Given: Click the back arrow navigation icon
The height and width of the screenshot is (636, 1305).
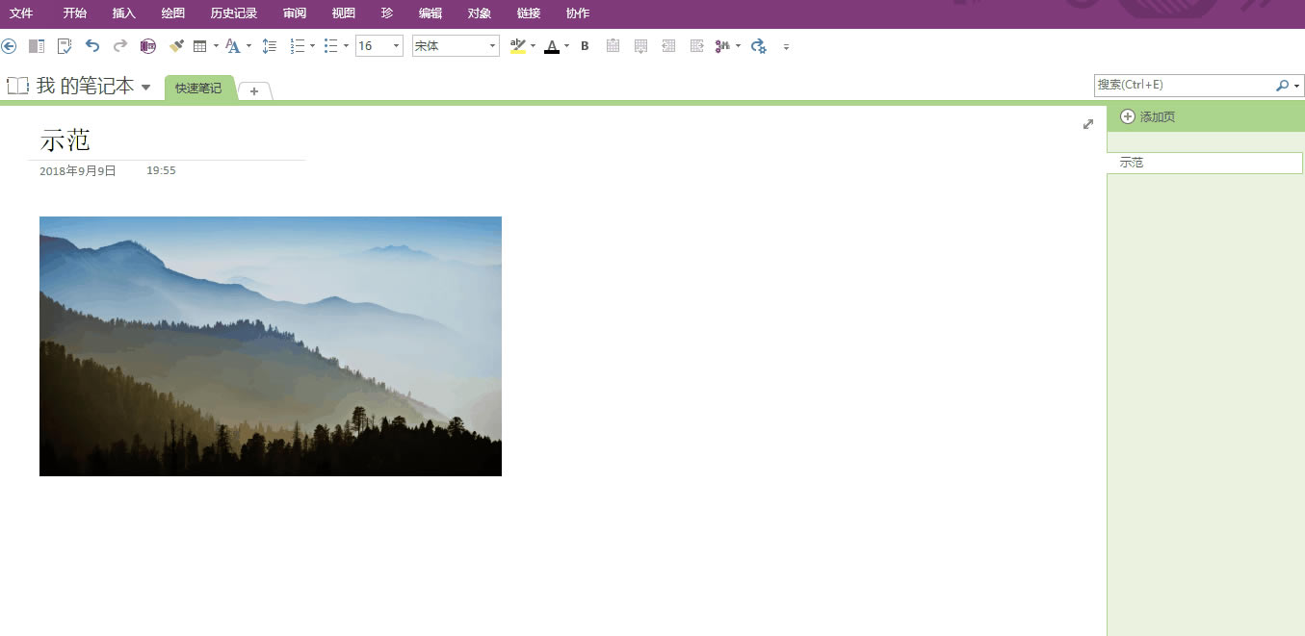Looking at the screenshot, I should 10,45.
